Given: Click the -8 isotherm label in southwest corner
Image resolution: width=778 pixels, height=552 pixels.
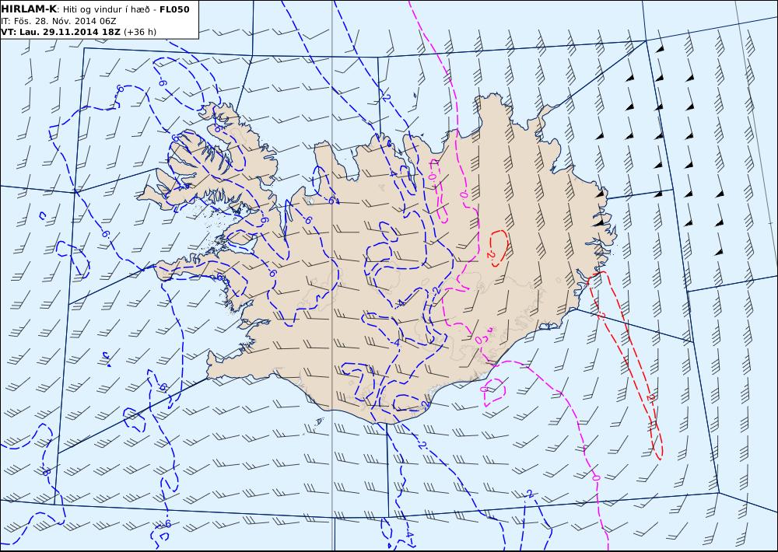Looking at the screenshot, I should point(46,471).
